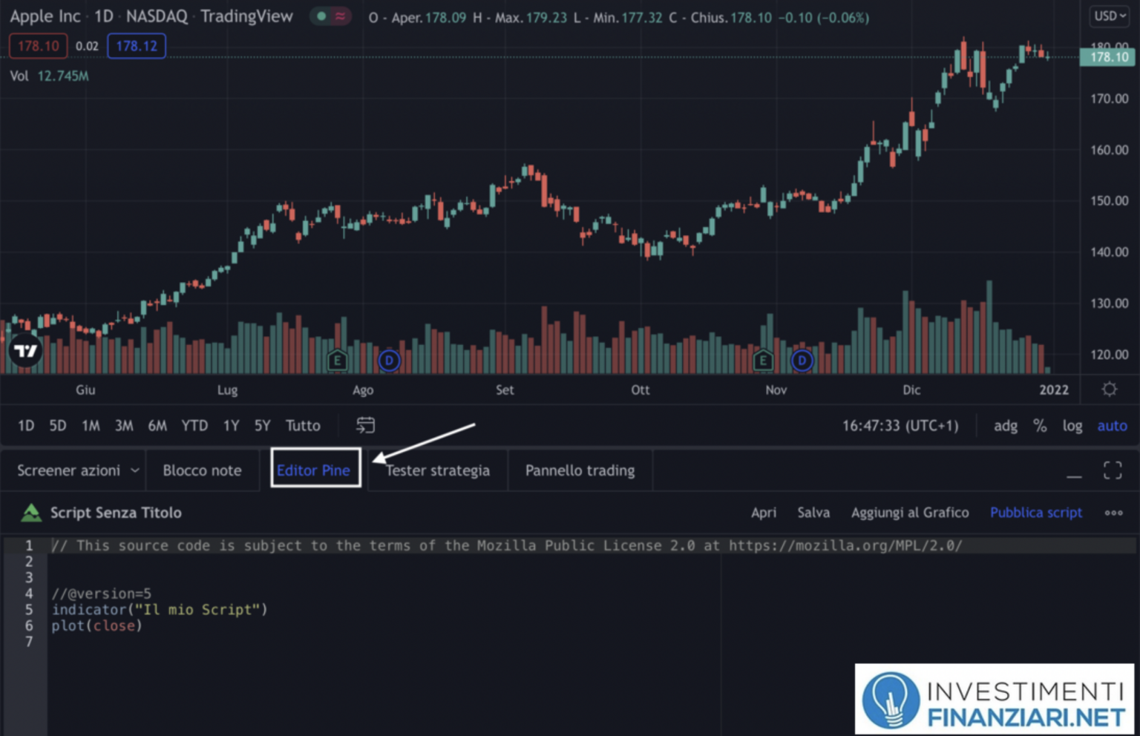
Task: Click the TradingView watermark logo on the chart
Action: (24, 349)
